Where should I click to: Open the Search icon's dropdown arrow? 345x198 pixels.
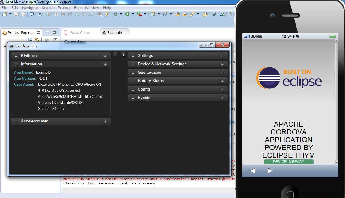[198, 14]
